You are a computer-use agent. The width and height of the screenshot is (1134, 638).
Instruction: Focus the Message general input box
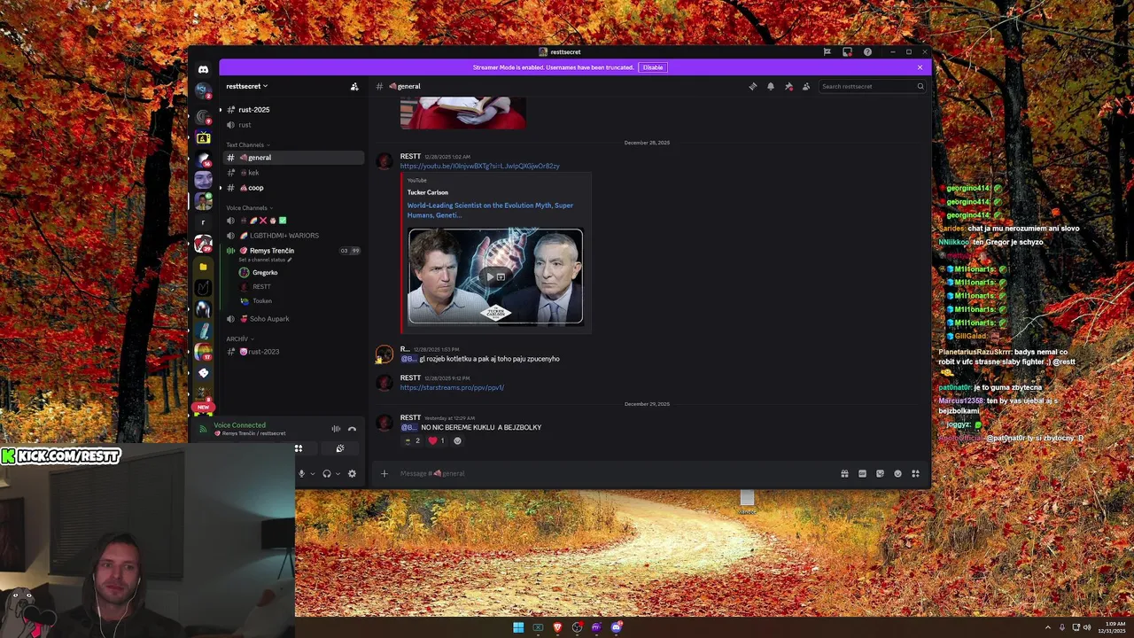point(611,473)
